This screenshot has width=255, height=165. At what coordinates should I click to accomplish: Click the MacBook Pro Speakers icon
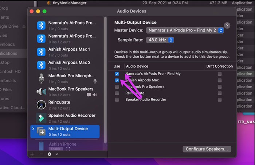(x=42, y=91)
